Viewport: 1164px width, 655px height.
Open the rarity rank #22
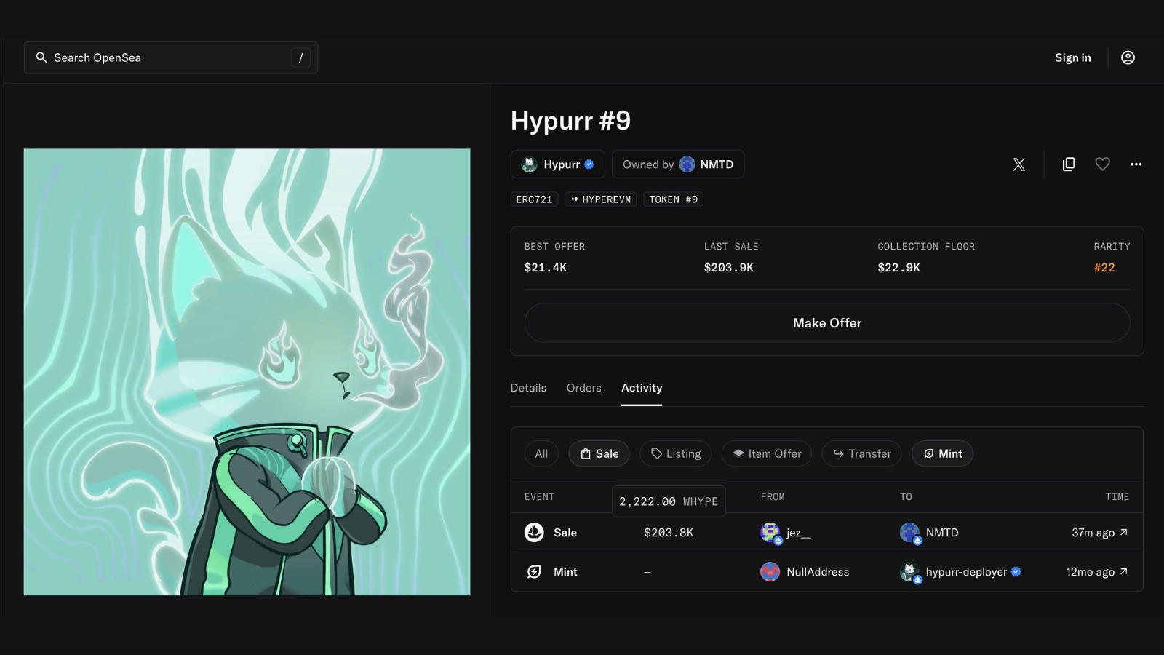click(1104, 268)
